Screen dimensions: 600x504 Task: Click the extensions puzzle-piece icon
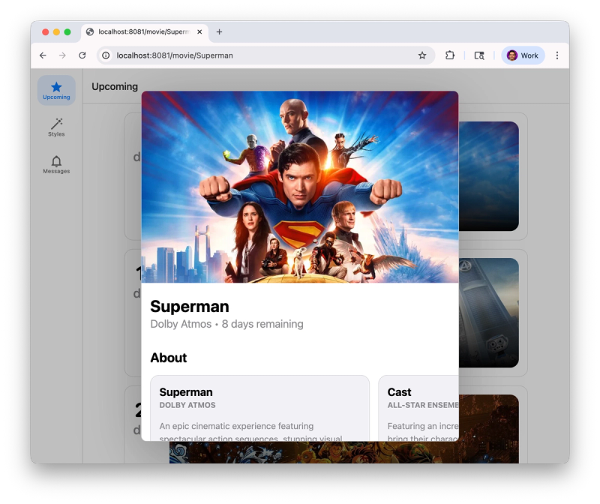[449, 55]
